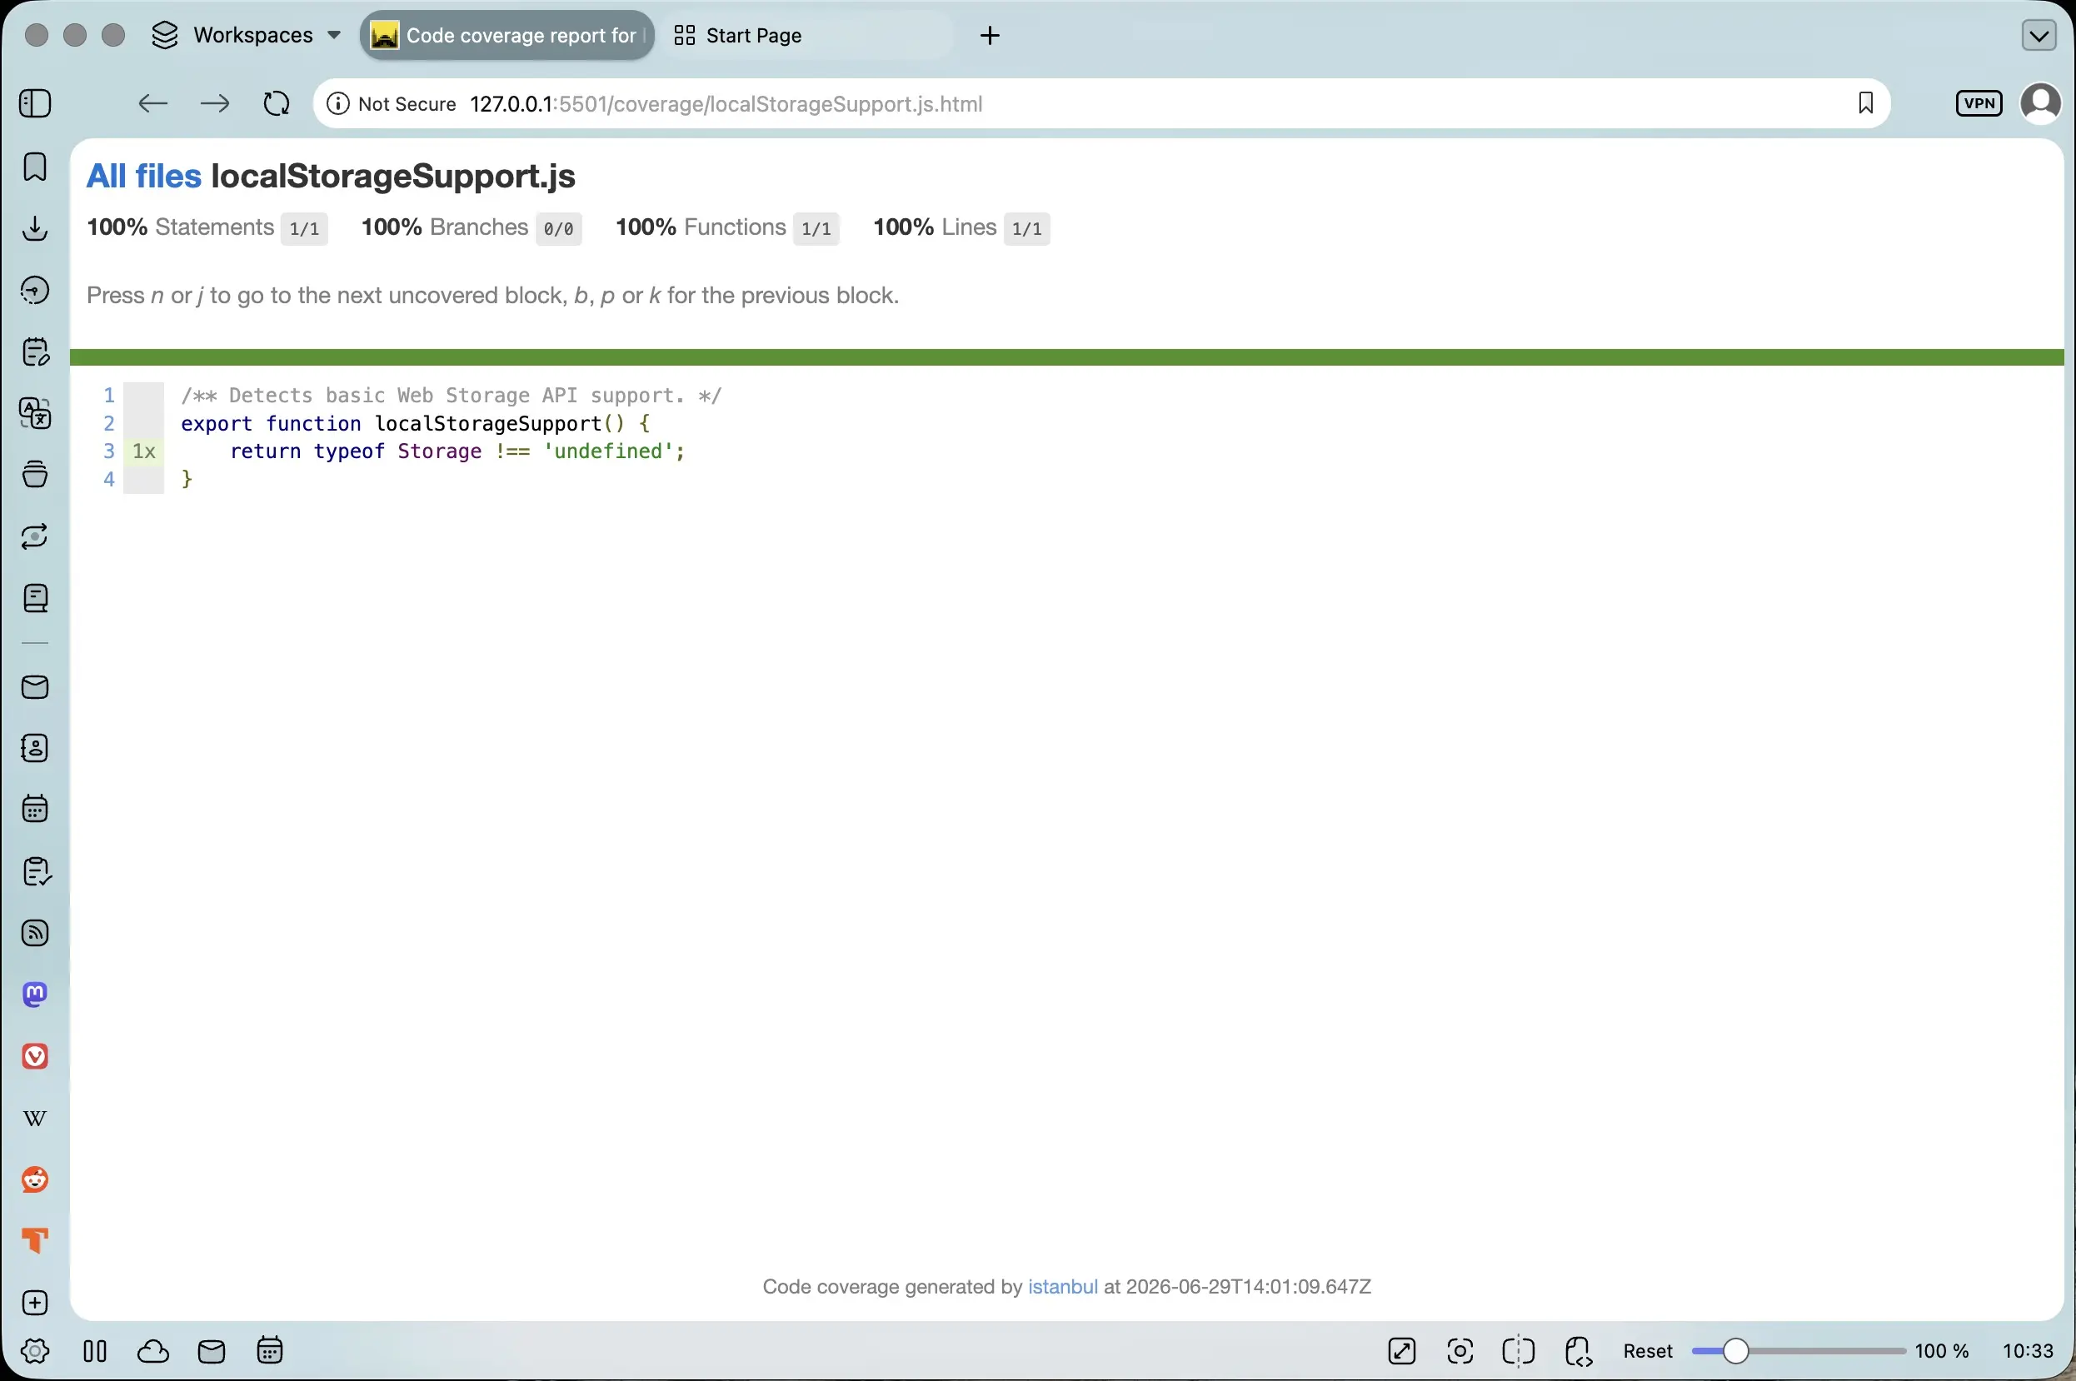Expand the tab list chevron button
The image size is (2076, 1381).
coord(2039,35)
